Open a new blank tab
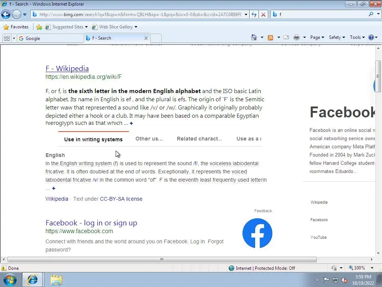This screenshot has height=287, width=382. [x=156, y=38]
